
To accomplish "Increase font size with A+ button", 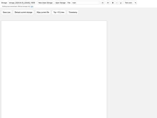I will 108,3.
